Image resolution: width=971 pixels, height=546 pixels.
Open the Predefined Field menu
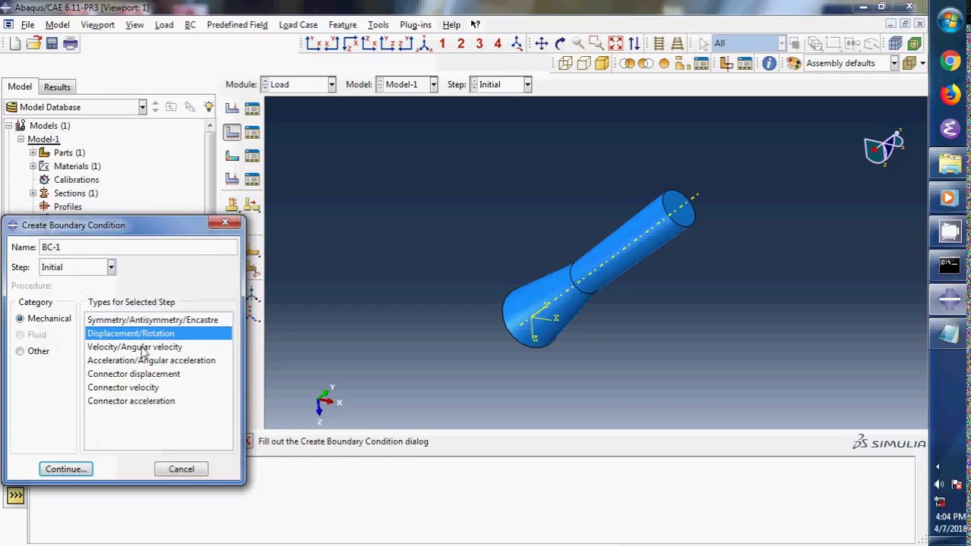pyautogui.click(x=237, y=24)
